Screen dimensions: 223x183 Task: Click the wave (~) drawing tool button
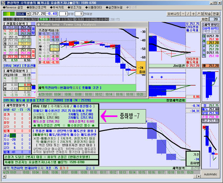183,14
